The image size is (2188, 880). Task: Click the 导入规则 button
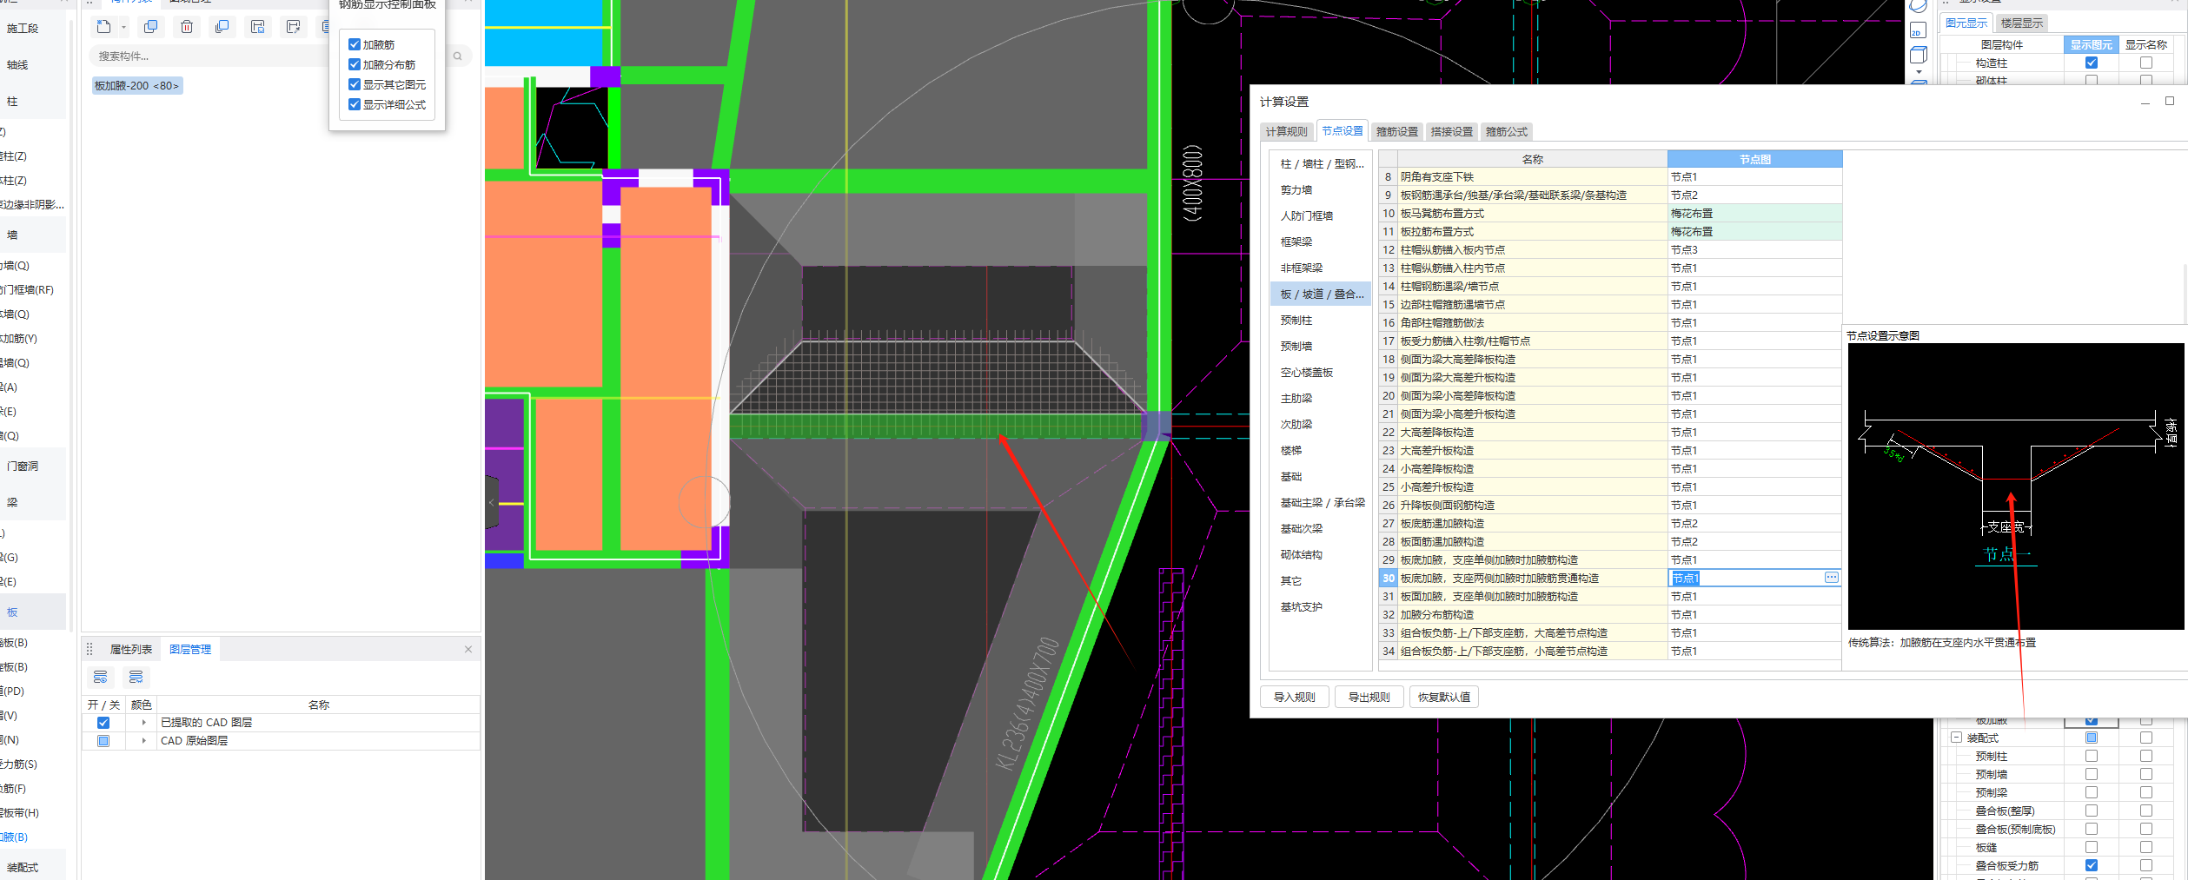coord(1295,697)
